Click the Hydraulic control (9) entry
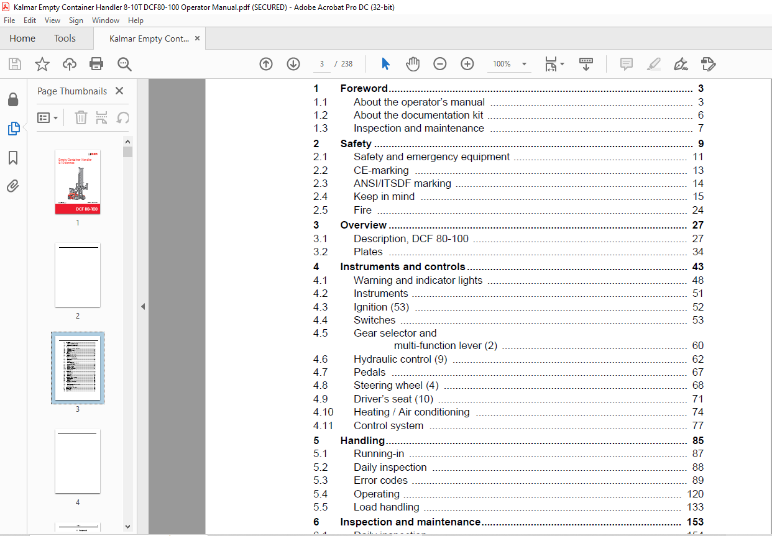The width and height of the screenshot is (772, 536). point(400,359)
